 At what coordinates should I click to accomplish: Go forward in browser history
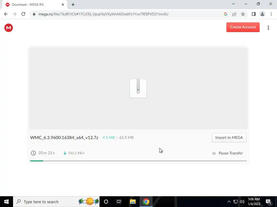(x=15, y=14)
